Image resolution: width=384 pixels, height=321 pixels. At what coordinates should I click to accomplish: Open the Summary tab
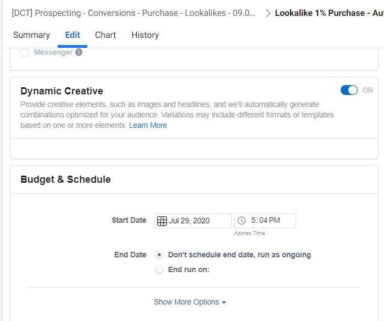[x=31, y=35]
